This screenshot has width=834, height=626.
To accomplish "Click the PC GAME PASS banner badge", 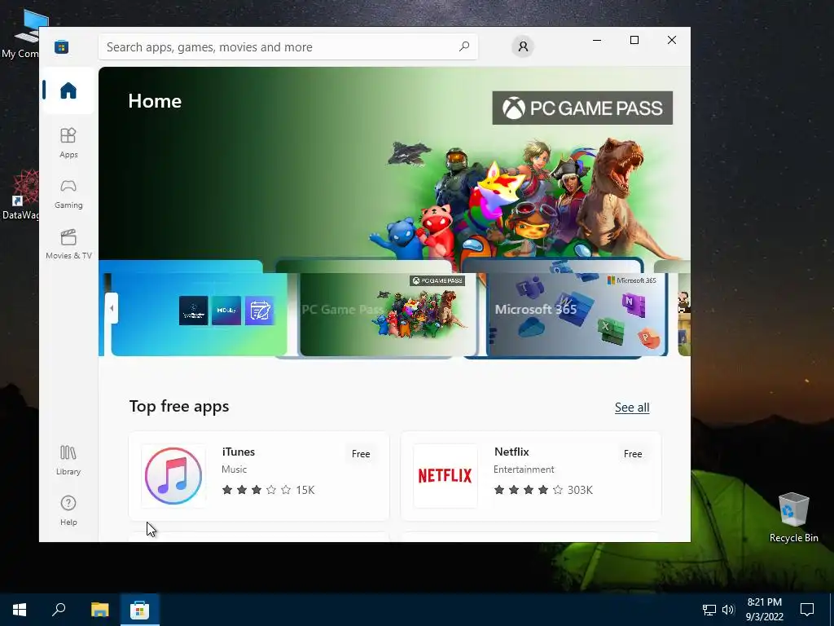I will pos(582,108).
